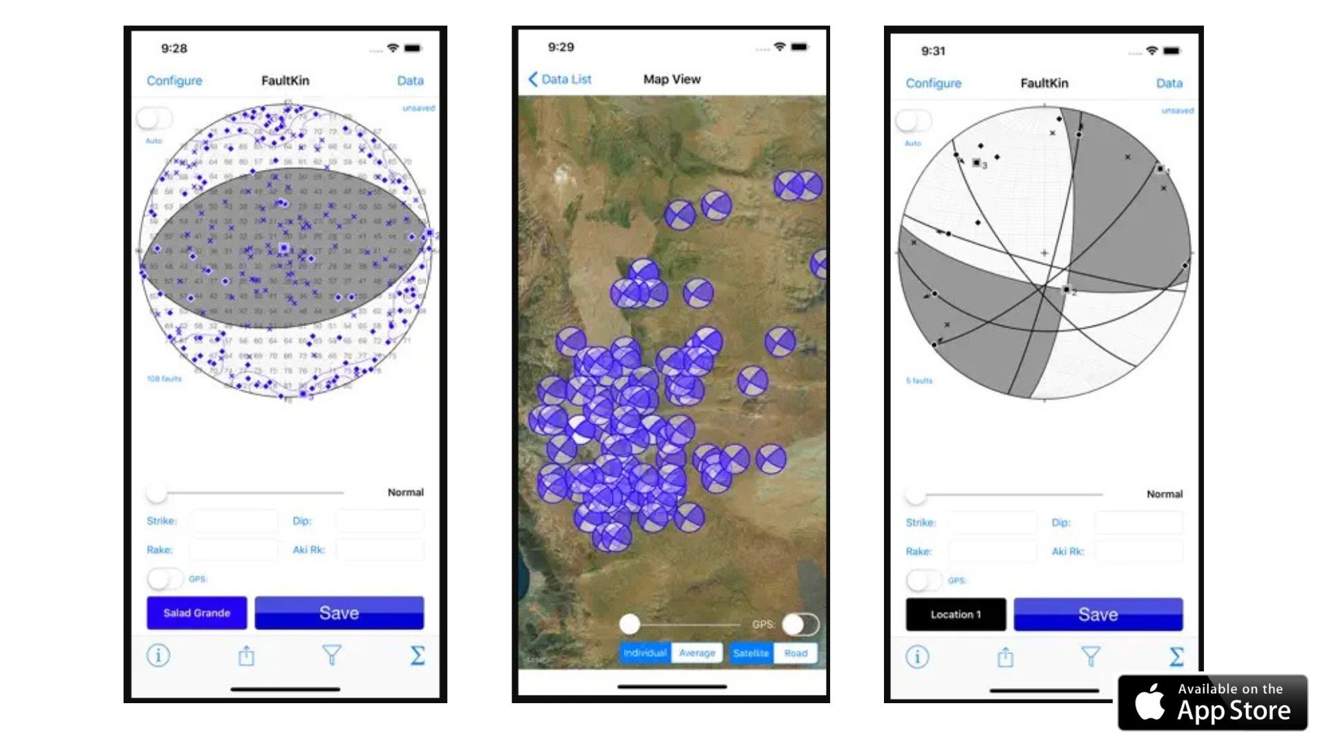Click the Salad Grande dataset button
Viewport: 1327px width, 746px height.
[196, 613]
